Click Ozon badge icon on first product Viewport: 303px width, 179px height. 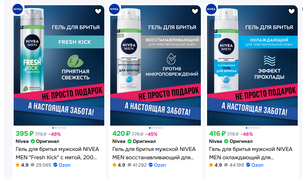[55, 165]
